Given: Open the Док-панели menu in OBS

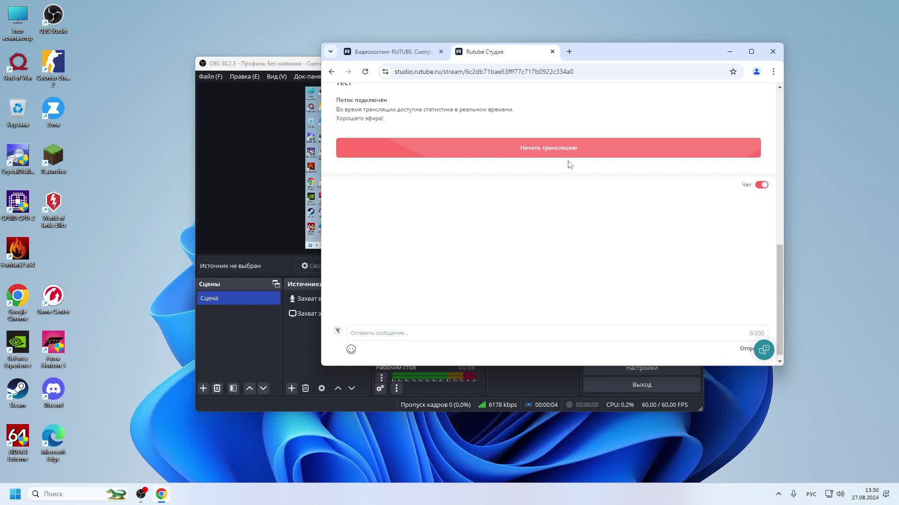Looking at the screenshot, I should pos(307,76).
